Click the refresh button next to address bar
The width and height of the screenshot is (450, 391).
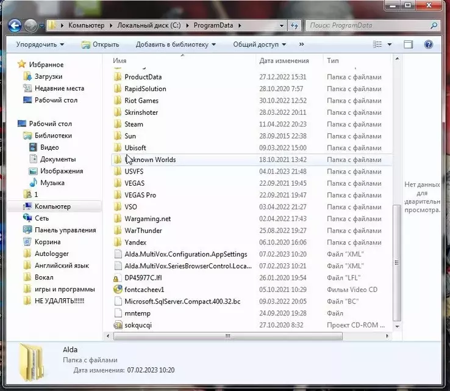tap(294, 26)
